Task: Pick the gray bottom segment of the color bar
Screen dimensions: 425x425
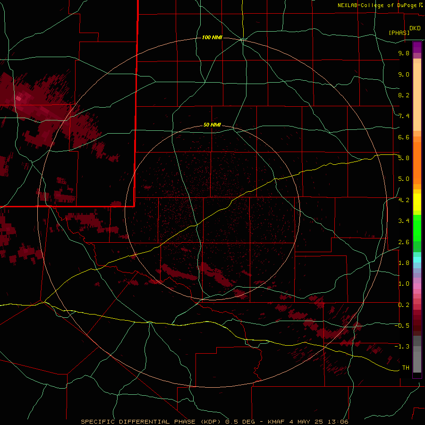Action: pyautogui.click(x=417, y=362)
